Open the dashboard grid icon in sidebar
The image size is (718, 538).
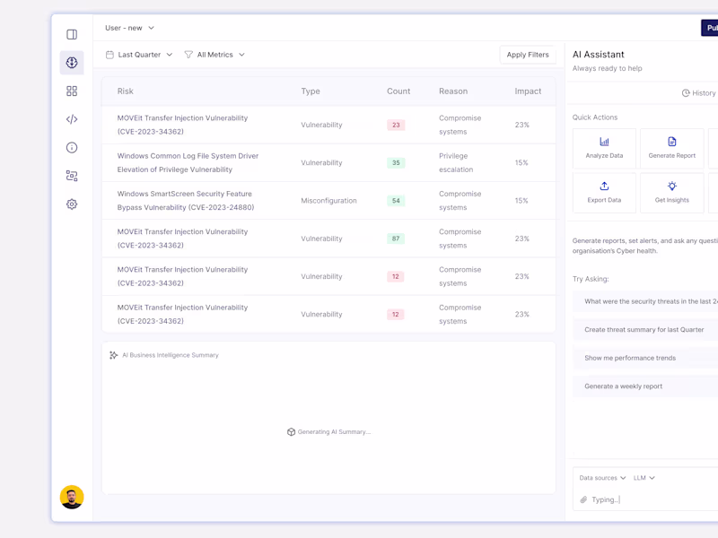coord(72,91)
